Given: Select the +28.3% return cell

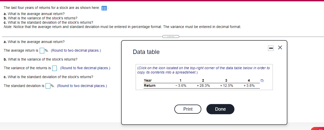Looking at the screenshot, I should (x=203, y=86).
